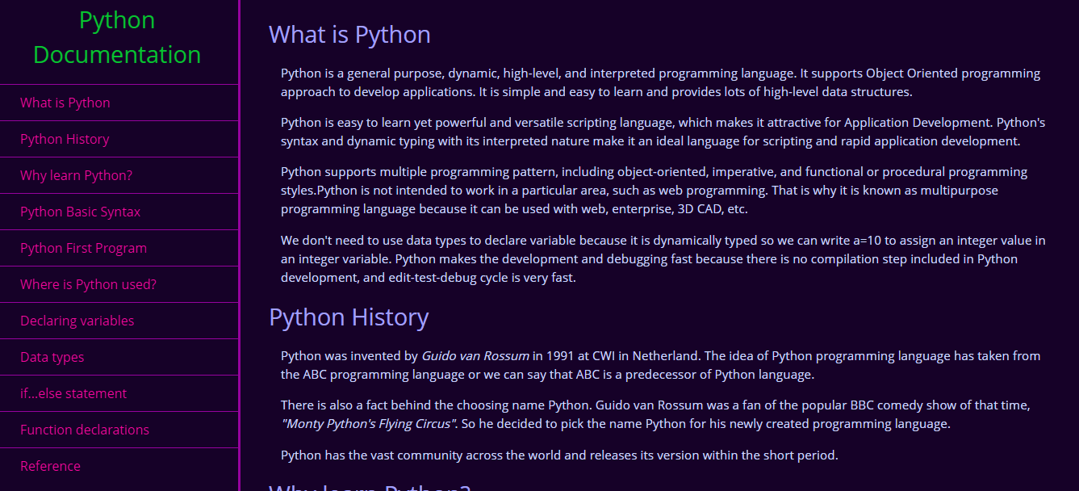Image resolution: width=1079 pixels, height=491 pixels.
Task: Open the if...else statement section
Action: click(73, 393)
